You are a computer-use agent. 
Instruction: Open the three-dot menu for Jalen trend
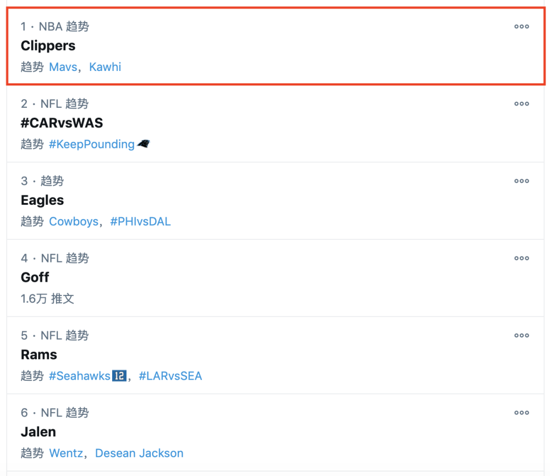coord(521,413)
